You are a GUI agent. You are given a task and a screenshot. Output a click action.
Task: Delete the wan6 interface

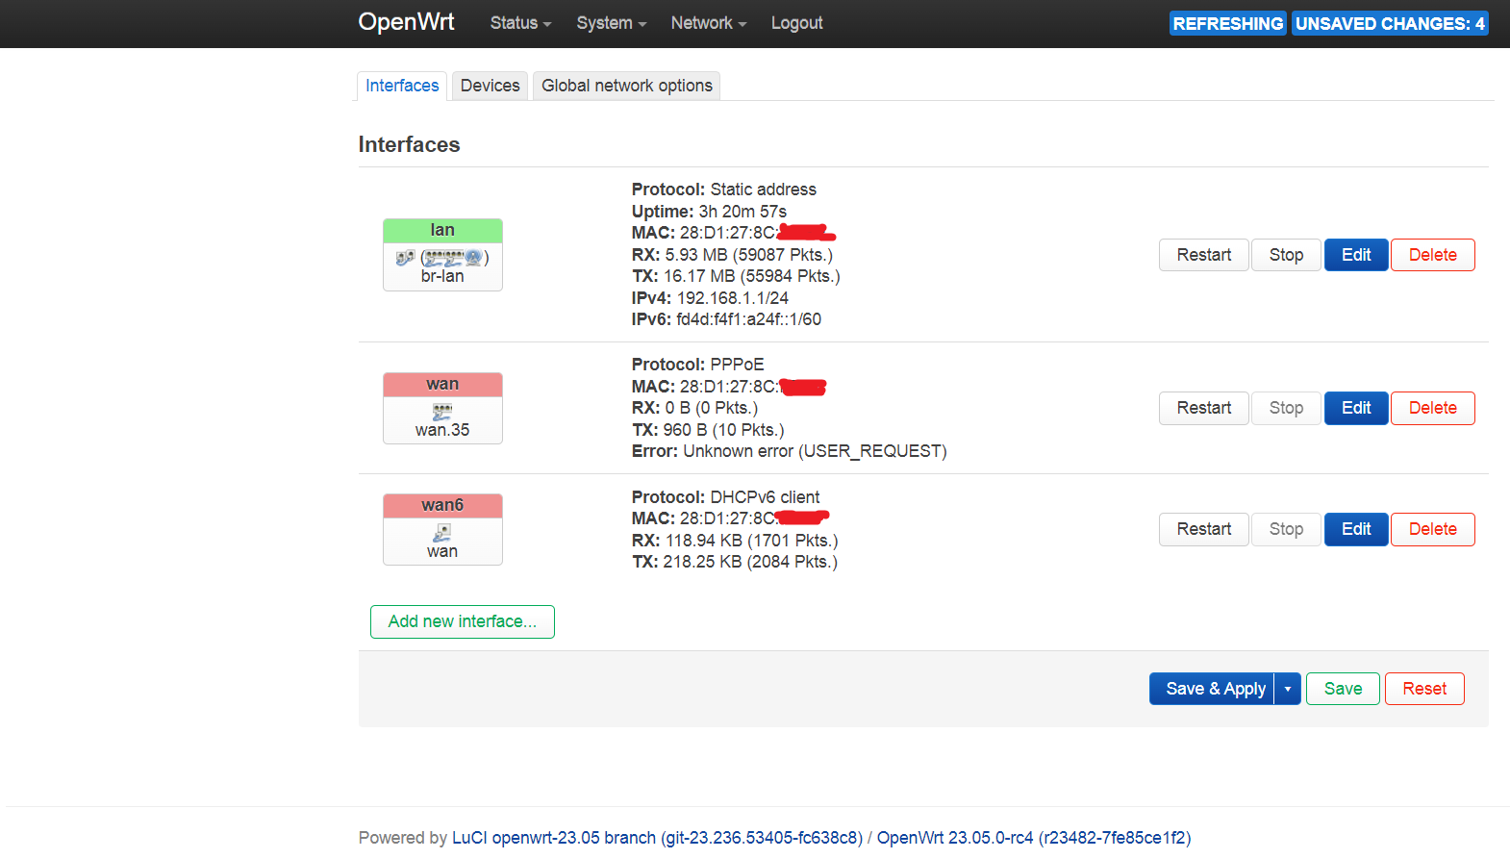tap(1433, 529)
